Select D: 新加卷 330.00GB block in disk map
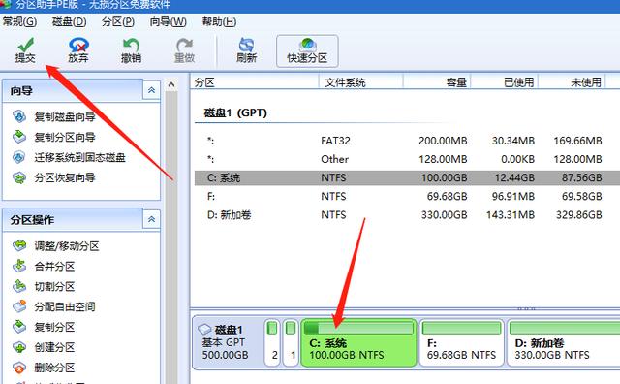Viewport: 620px width, 384px height. coord(564,342)
